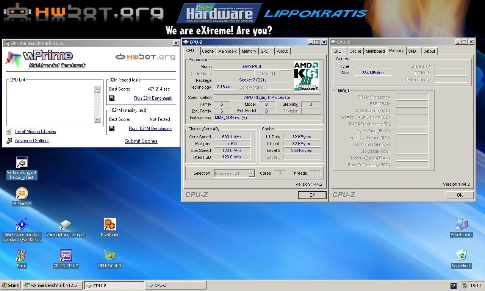Click Rated FSB value 120.0 MHz
The image size is (485, 291).
click(232, 157)
